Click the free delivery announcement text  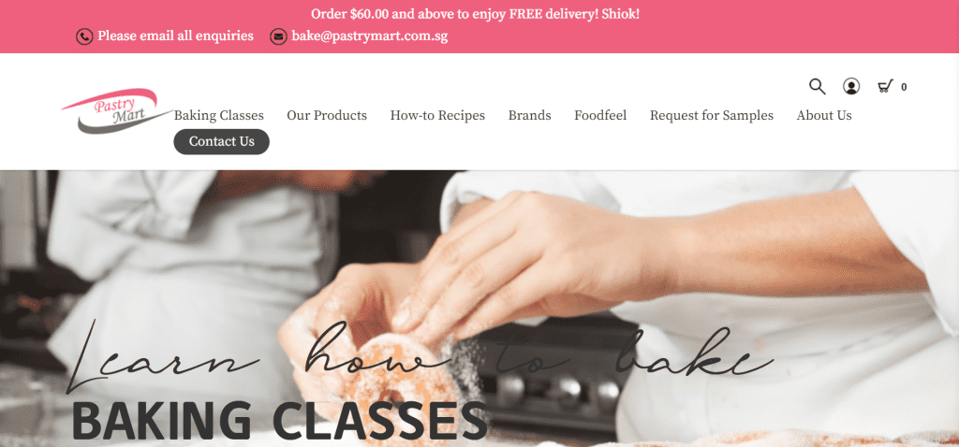pyautogui.click(x=475, y=14)
